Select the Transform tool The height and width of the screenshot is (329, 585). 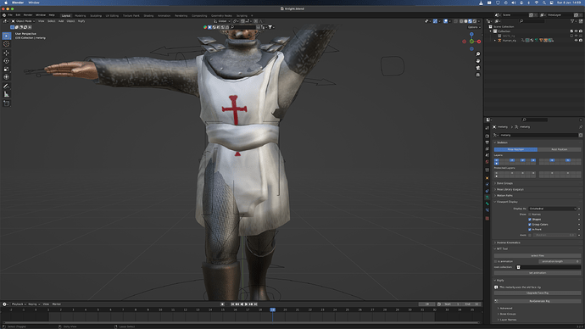pos(6,77)
